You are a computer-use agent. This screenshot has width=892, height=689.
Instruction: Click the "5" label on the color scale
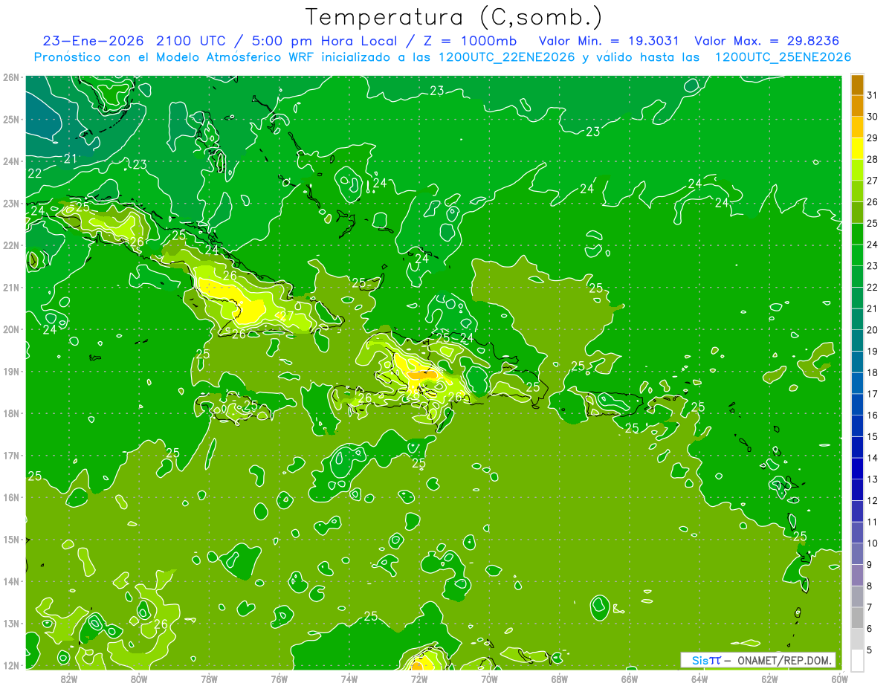(869, 650)
